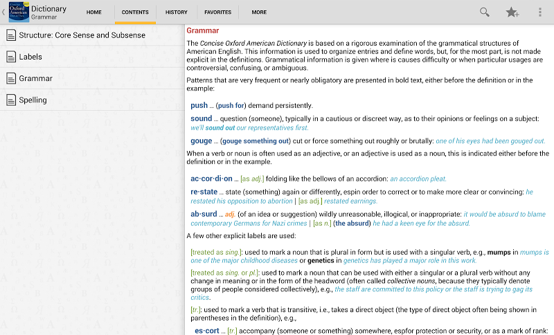This screenshot has width=554, height=335.
Task: Open the FAVORITES tab
Action: pos(217,12)
